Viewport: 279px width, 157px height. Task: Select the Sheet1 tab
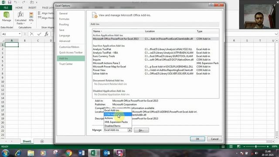(x=27, y=141)
